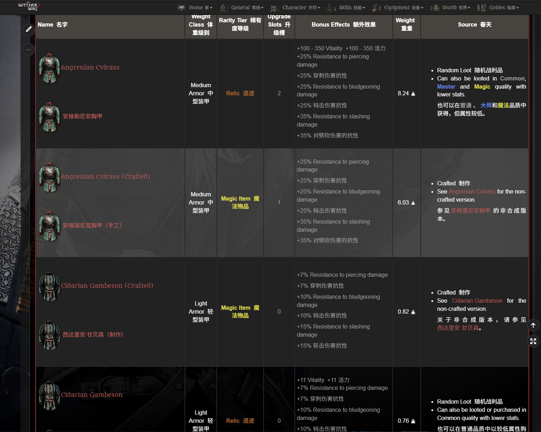Open the Relic link in Angrenian Cuirass row
Viewport: 541px width, 432px height.
(240, 93)
